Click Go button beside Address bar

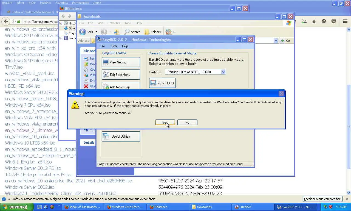tap(285, 41)
